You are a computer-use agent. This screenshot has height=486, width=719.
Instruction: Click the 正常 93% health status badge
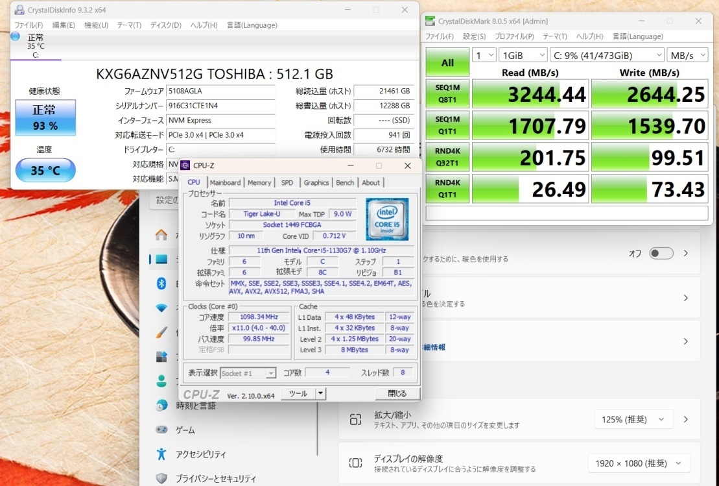point(45,117)
